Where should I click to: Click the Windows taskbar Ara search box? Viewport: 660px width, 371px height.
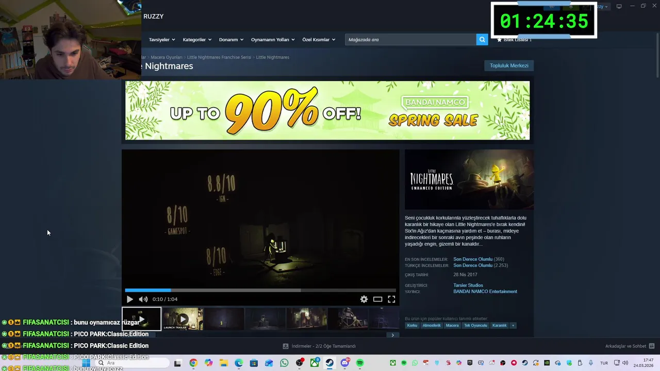coord(131,363)
